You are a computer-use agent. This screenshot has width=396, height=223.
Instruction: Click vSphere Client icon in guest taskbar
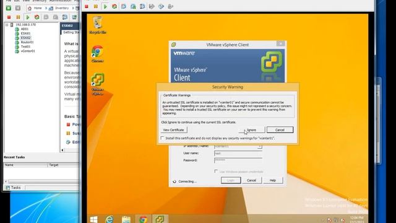[x=160, y=219]
